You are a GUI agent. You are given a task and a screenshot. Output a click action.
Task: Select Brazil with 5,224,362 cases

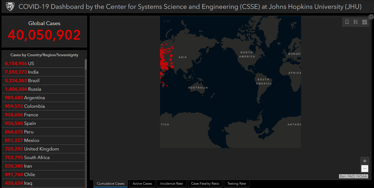coord(44,80)
